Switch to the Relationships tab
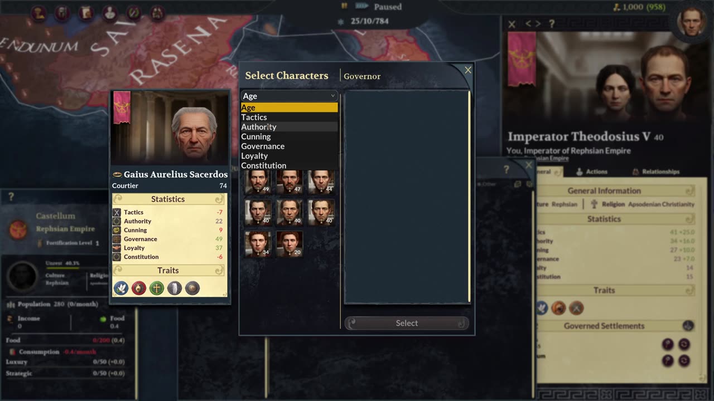 656,172
